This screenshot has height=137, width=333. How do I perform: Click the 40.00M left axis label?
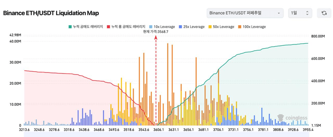[15, 41]
